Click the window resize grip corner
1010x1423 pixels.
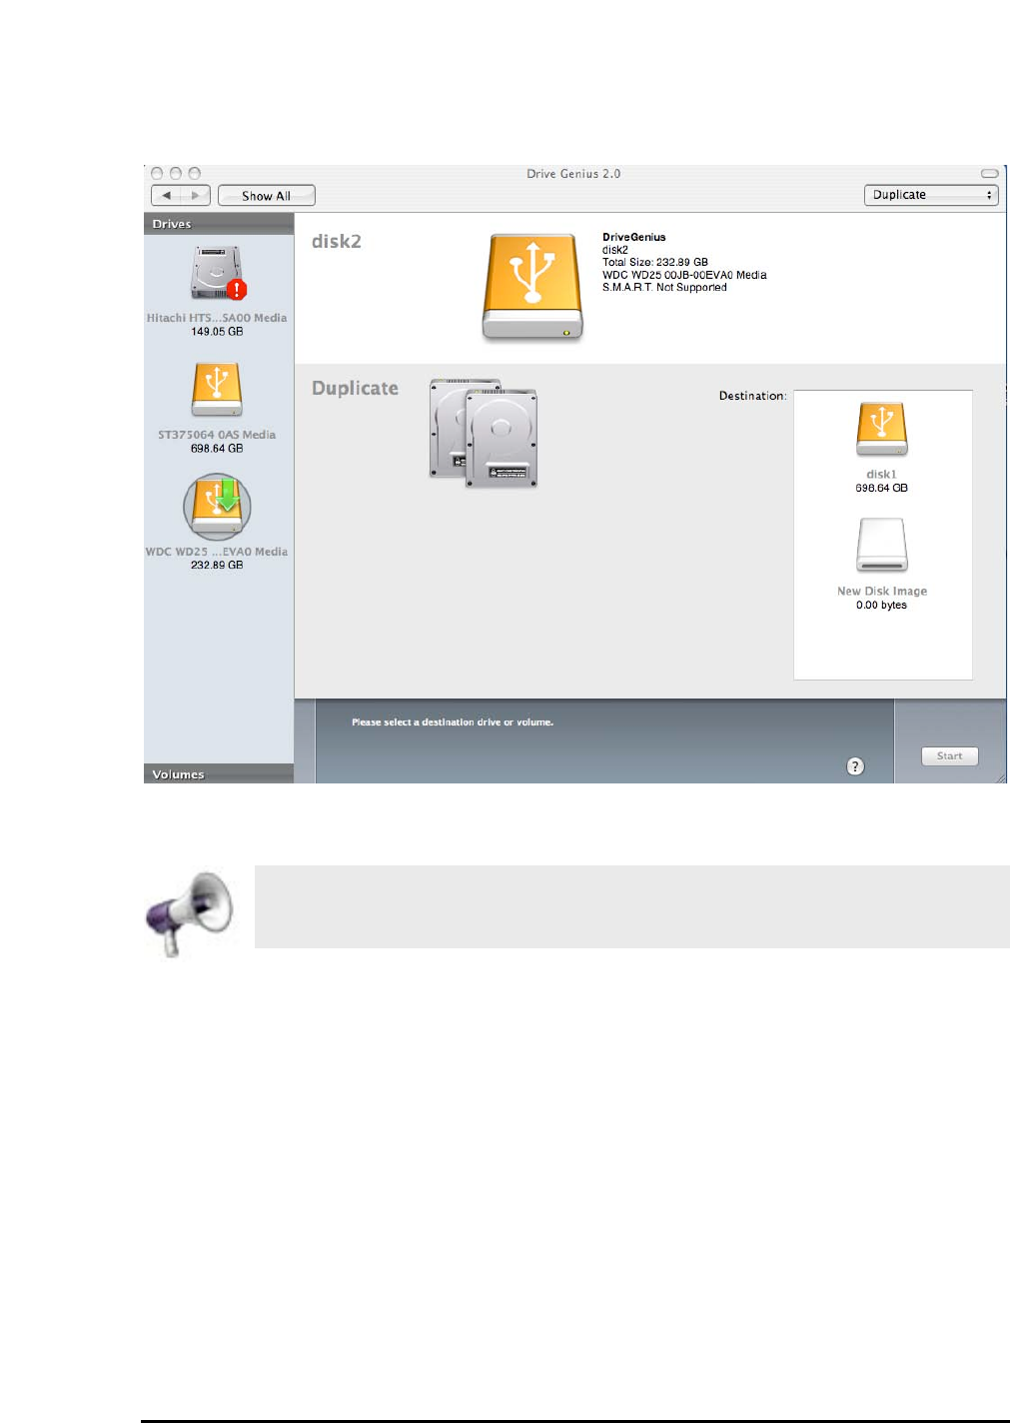pyautogui.click(x=1000, y=777)
